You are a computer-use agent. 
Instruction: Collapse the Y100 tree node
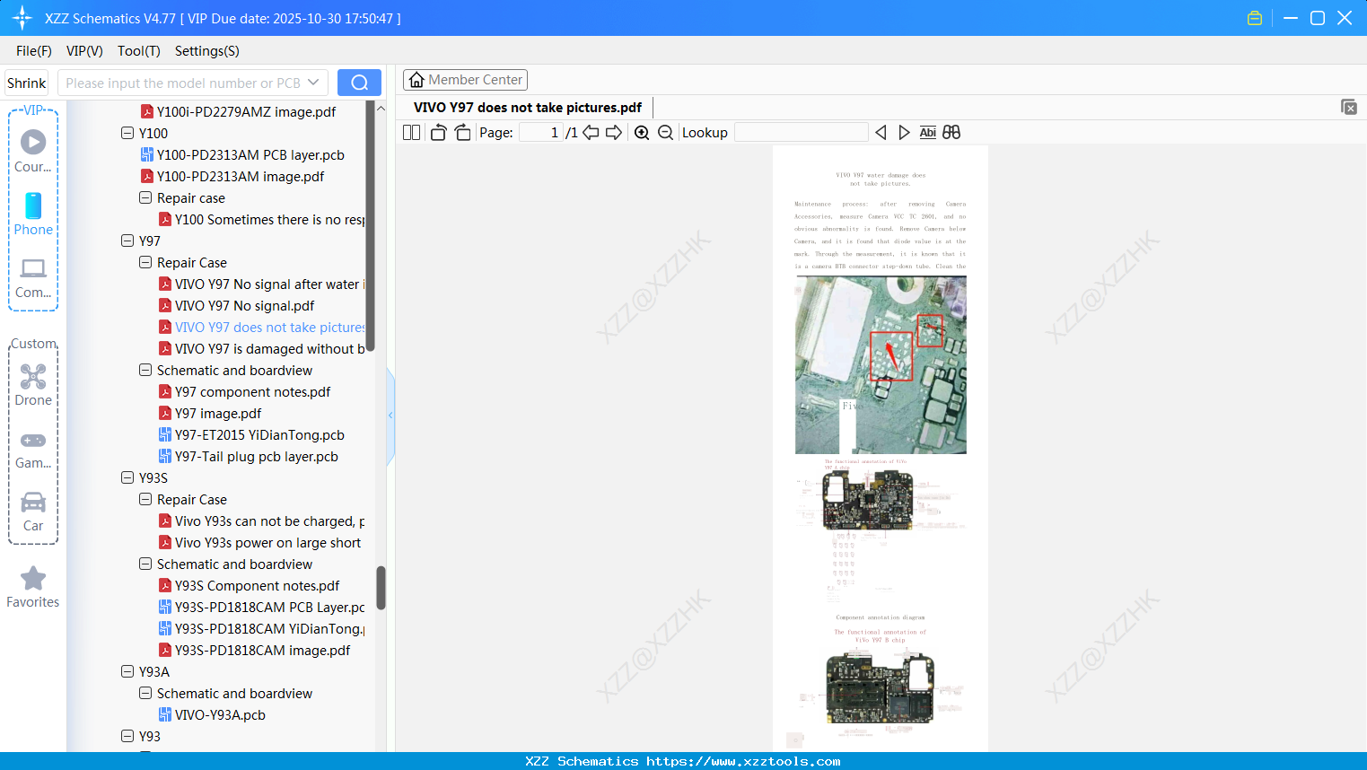[x=127, y=133]
